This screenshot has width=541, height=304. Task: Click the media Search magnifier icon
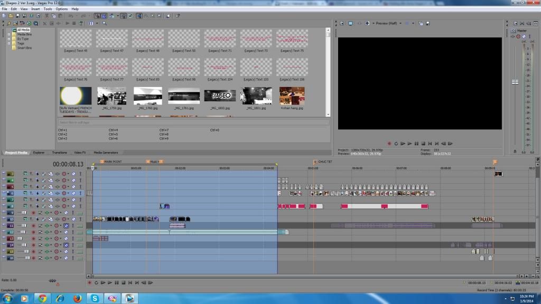pos(105,23)
